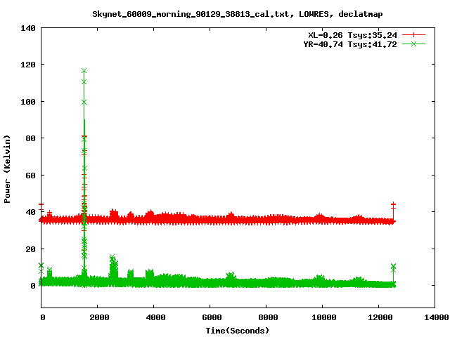Screen dimensions: 450x337
Task: Click the topmost green spike marker near 117 Kelvin
Action: pyautogui.click(x=84, y=70)
